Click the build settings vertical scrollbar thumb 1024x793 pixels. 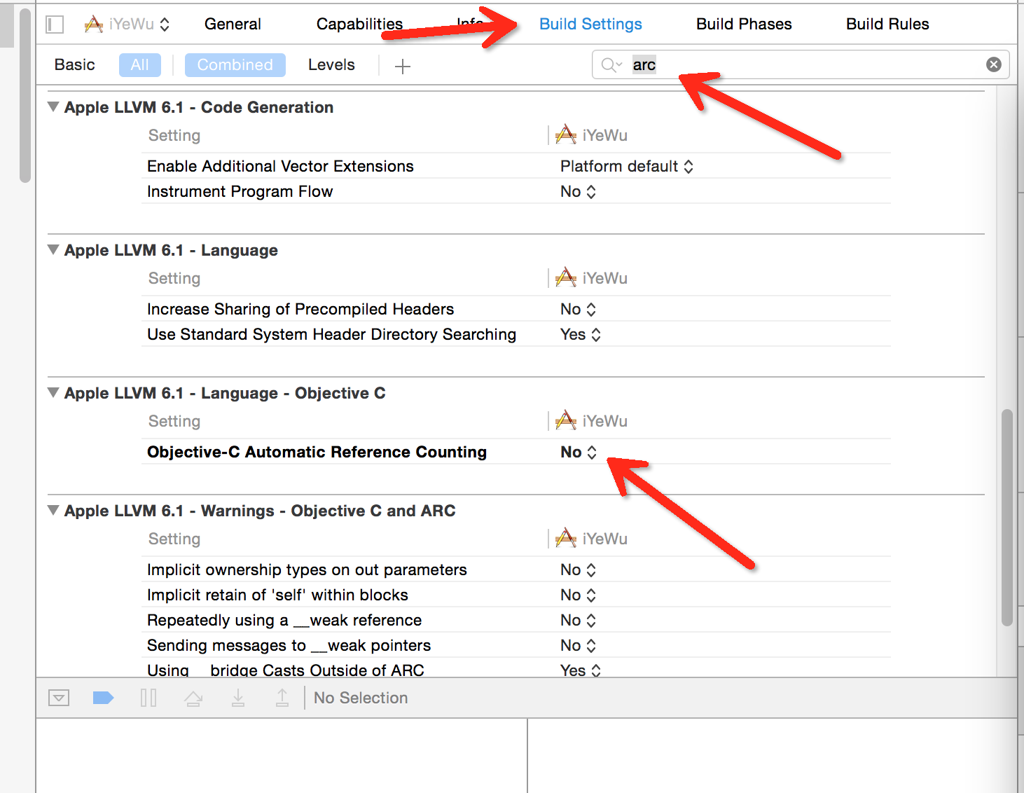[1007, 518]
